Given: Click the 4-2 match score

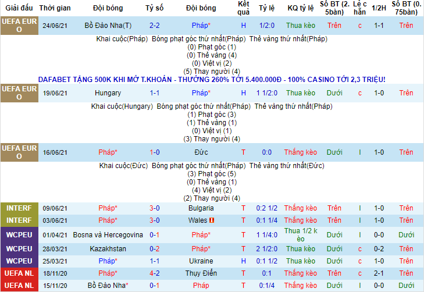Looking at the screenshot, I should click(154, 273).
